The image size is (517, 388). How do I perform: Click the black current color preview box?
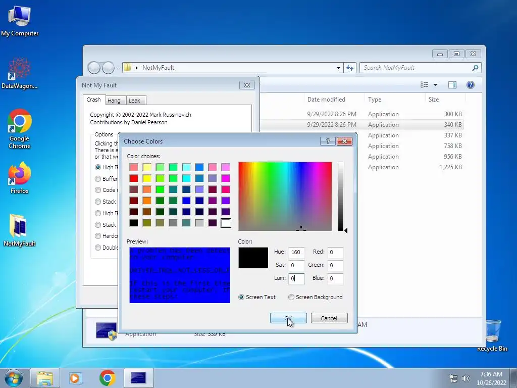point(253,258)
